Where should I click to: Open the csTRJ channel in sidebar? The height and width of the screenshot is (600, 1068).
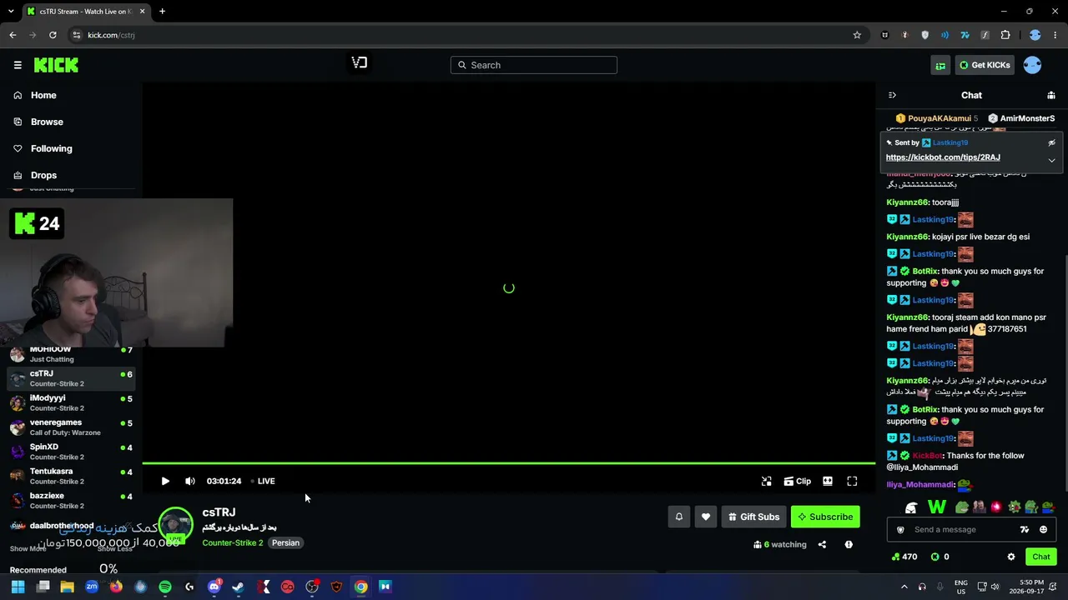click(71, 378)
